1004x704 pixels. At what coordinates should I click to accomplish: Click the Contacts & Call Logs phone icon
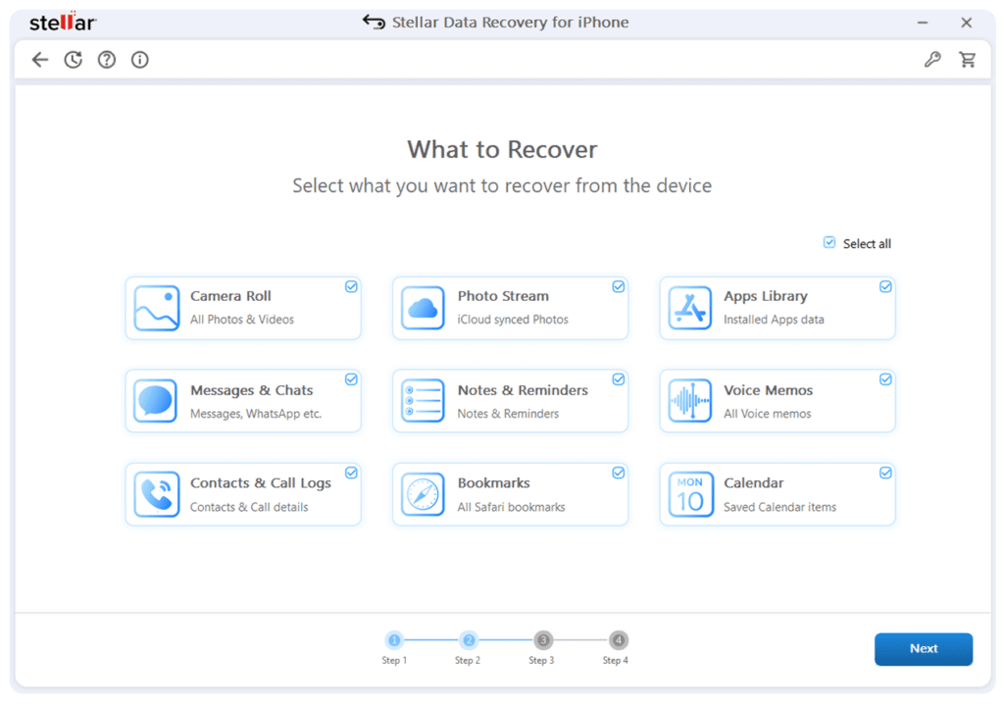(156, 494)
